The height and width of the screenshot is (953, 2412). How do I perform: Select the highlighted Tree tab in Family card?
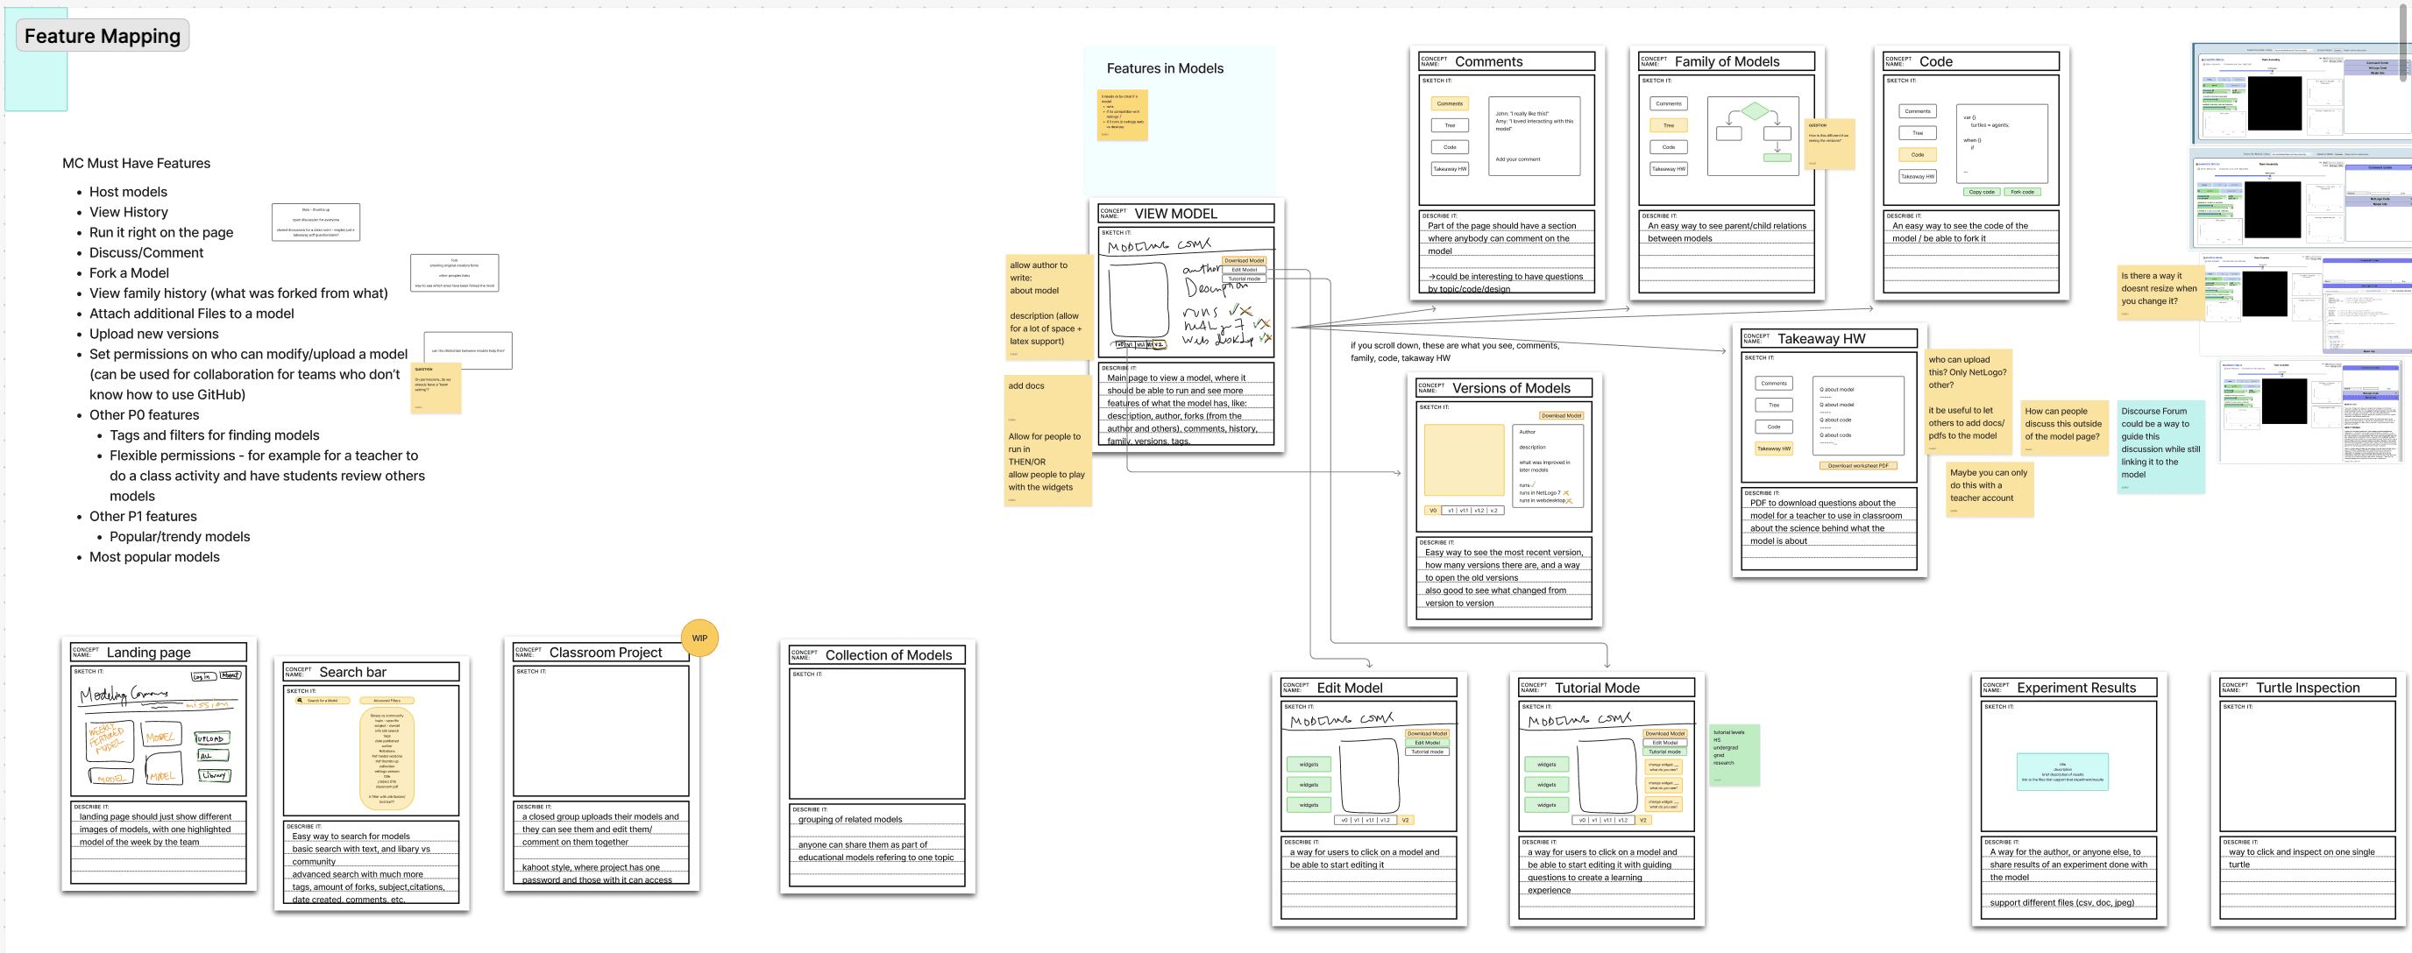[x=1668, y=125]
